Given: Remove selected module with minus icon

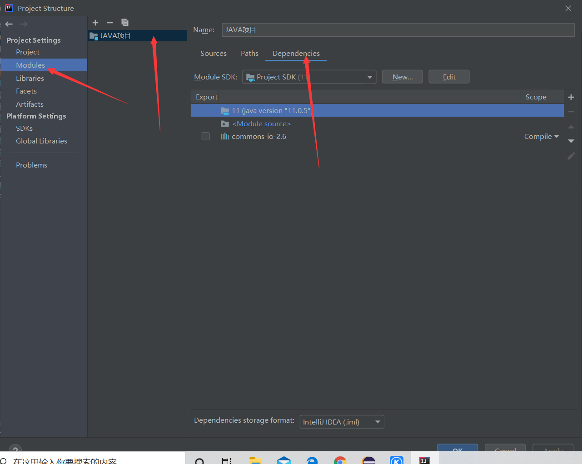Looking at the screenshot, I should click(110, 23).
